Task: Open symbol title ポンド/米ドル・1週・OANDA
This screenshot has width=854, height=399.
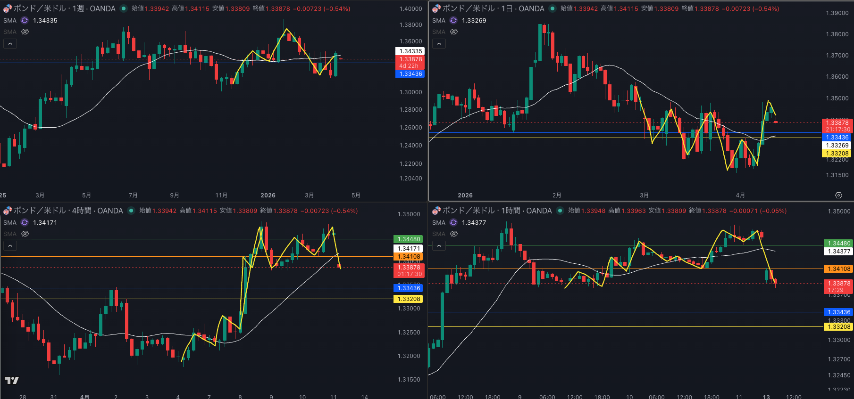Action: pos(65,8)
